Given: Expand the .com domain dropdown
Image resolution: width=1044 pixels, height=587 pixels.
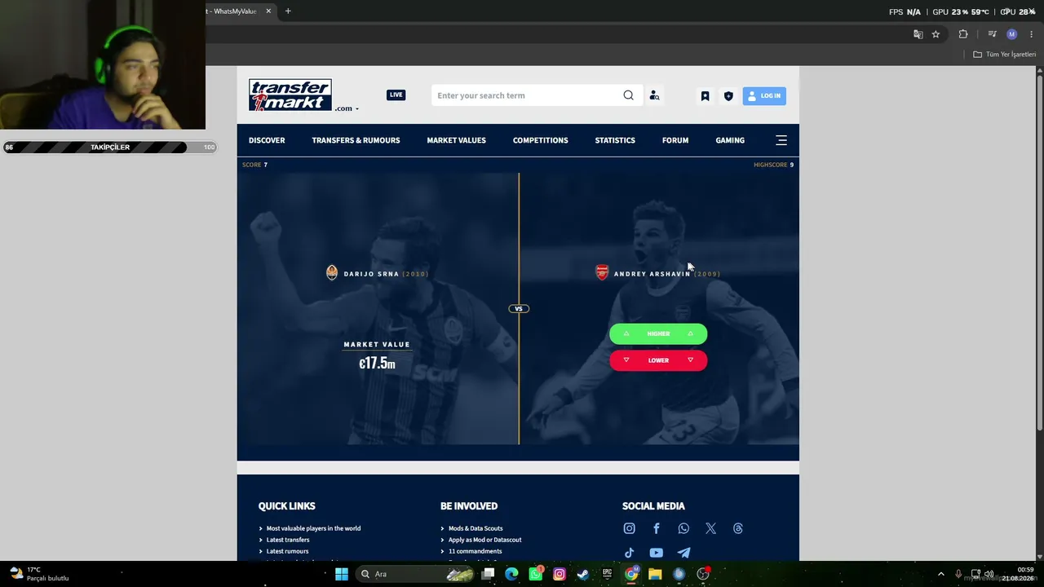Looking at the screenshot, I should click(347, 108).
